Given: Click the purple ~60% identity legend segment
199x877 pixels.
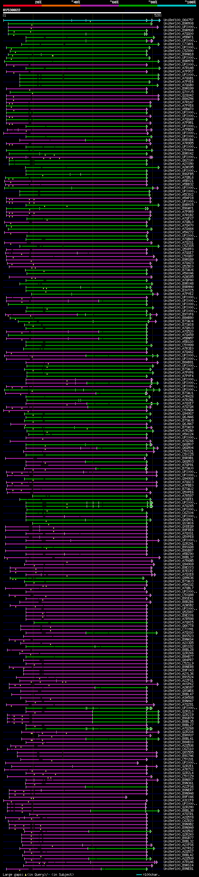Looking at the screenshot, I should tap(99, 6).
